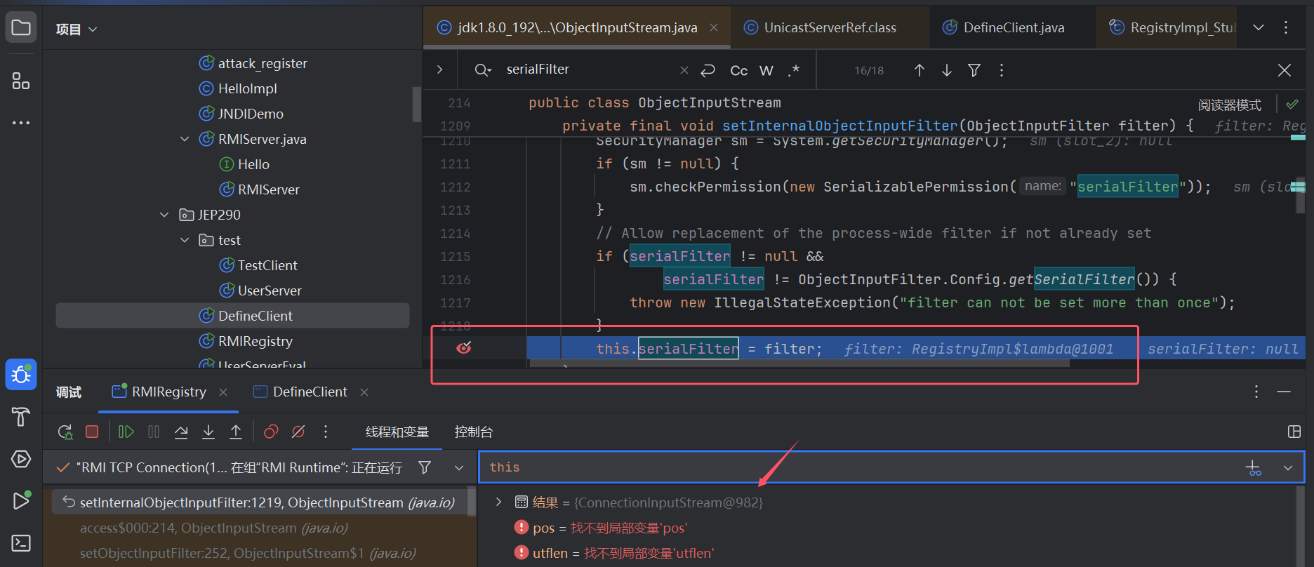Open thread selector dropdown

[x=458, y=467]
